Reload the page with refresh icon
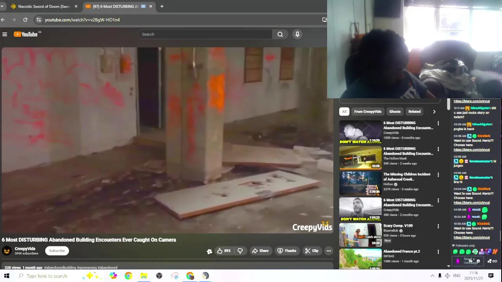The width and height of the screenshot is (502, 282). [x=25, y=20]
